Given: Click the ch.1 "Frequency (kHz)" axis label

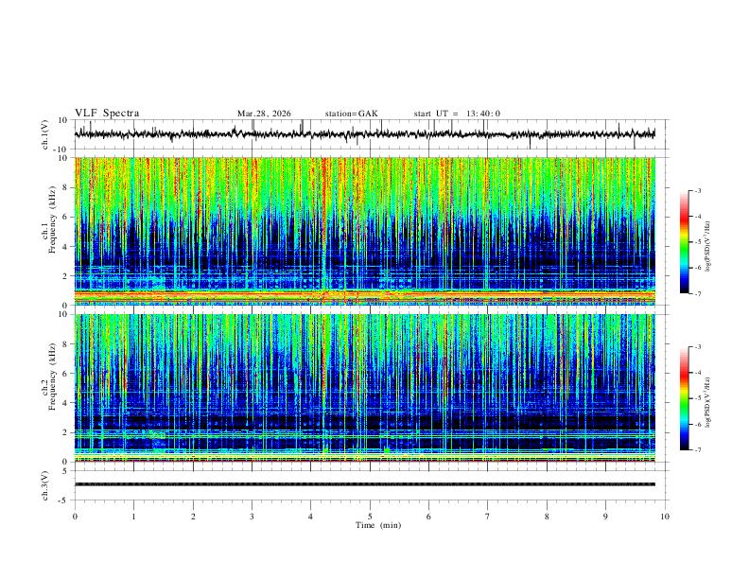Looking at the screenshot, I should tap(53, 219).
